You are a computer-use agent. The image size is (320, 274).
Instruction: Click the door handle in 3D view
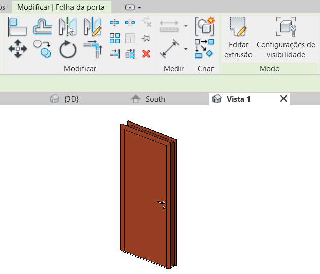[161, 204]
